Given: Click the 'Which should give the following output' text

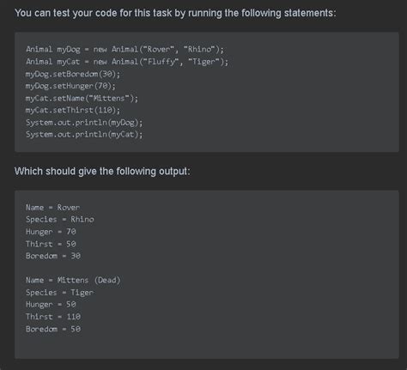Looking at the screenshot, I should pyautogui.click(x=102, y=172).
